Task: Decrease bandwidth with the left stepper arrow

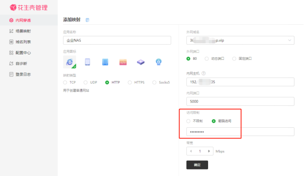Action: pos(190,151)
